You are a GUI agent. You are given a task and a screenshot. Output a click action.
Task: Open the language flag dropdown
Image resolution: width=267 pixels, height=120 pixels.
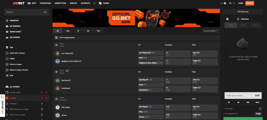[232, 3]
